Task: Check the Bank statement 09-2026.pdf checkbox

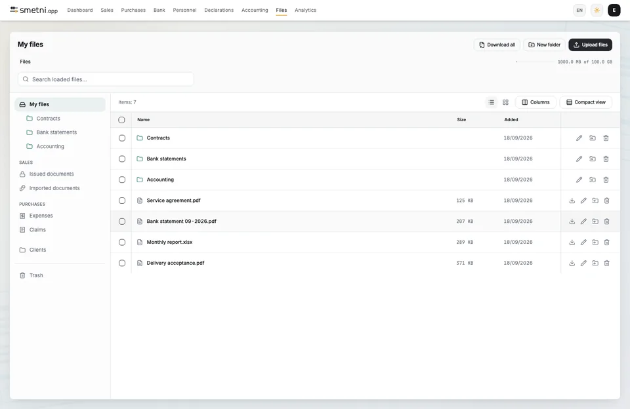Action: tap(122, 222)
